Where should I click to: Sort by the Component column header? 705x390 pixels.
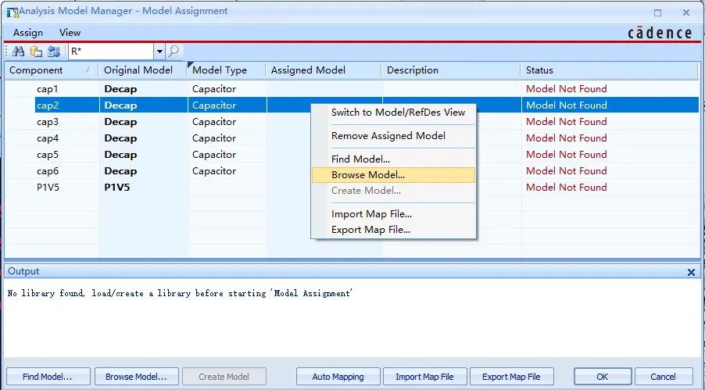[52, 70]
